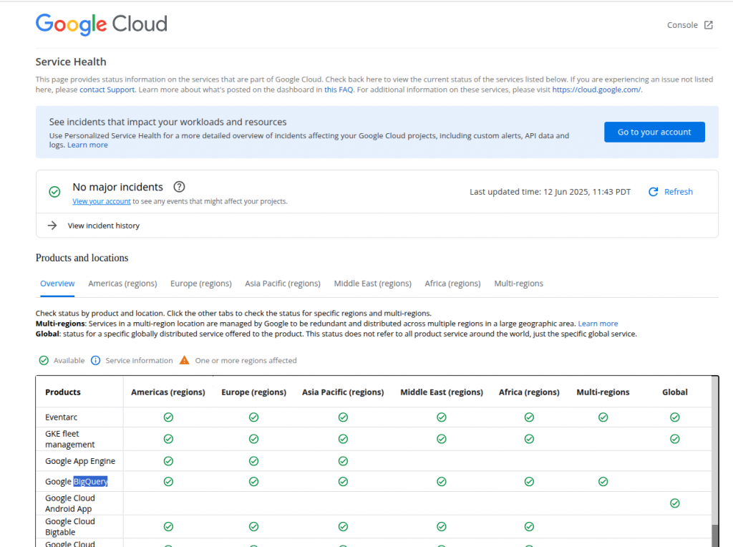Click View your account link

pos(101,202)
